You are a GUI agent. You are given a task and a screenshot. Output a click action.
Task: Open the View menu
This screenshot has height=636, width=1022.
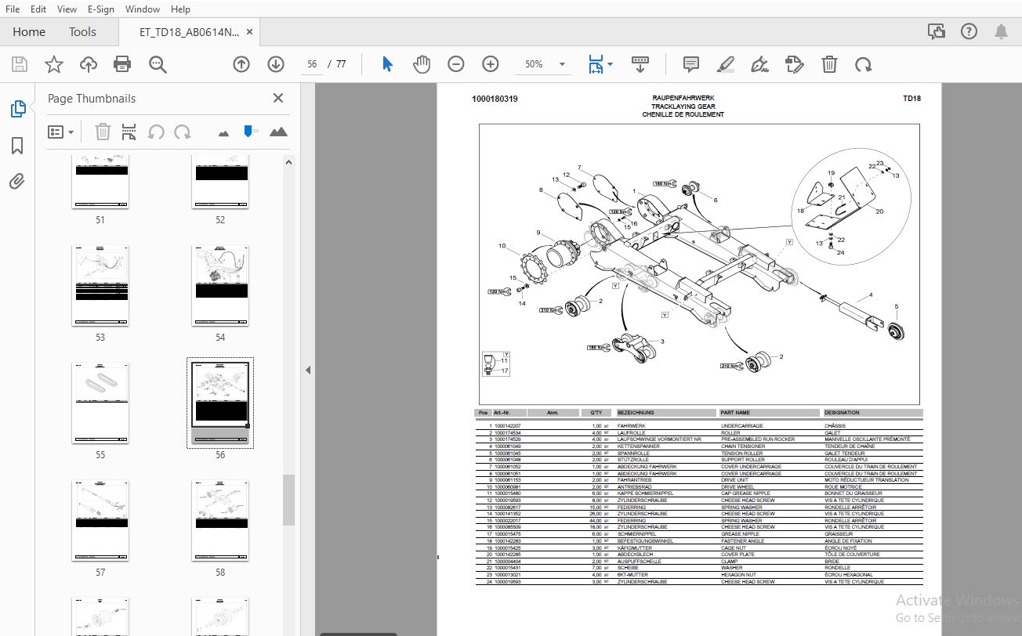point(67,9)
